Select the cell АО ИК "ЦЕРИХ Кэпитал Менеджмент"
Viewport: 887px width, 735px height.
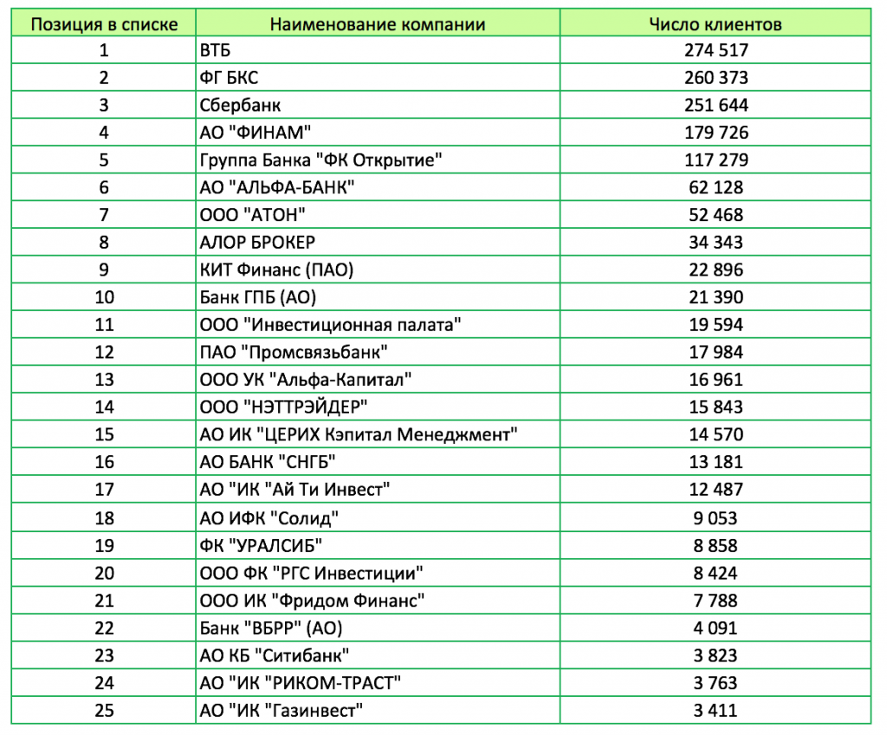click(x=378, y=434)
